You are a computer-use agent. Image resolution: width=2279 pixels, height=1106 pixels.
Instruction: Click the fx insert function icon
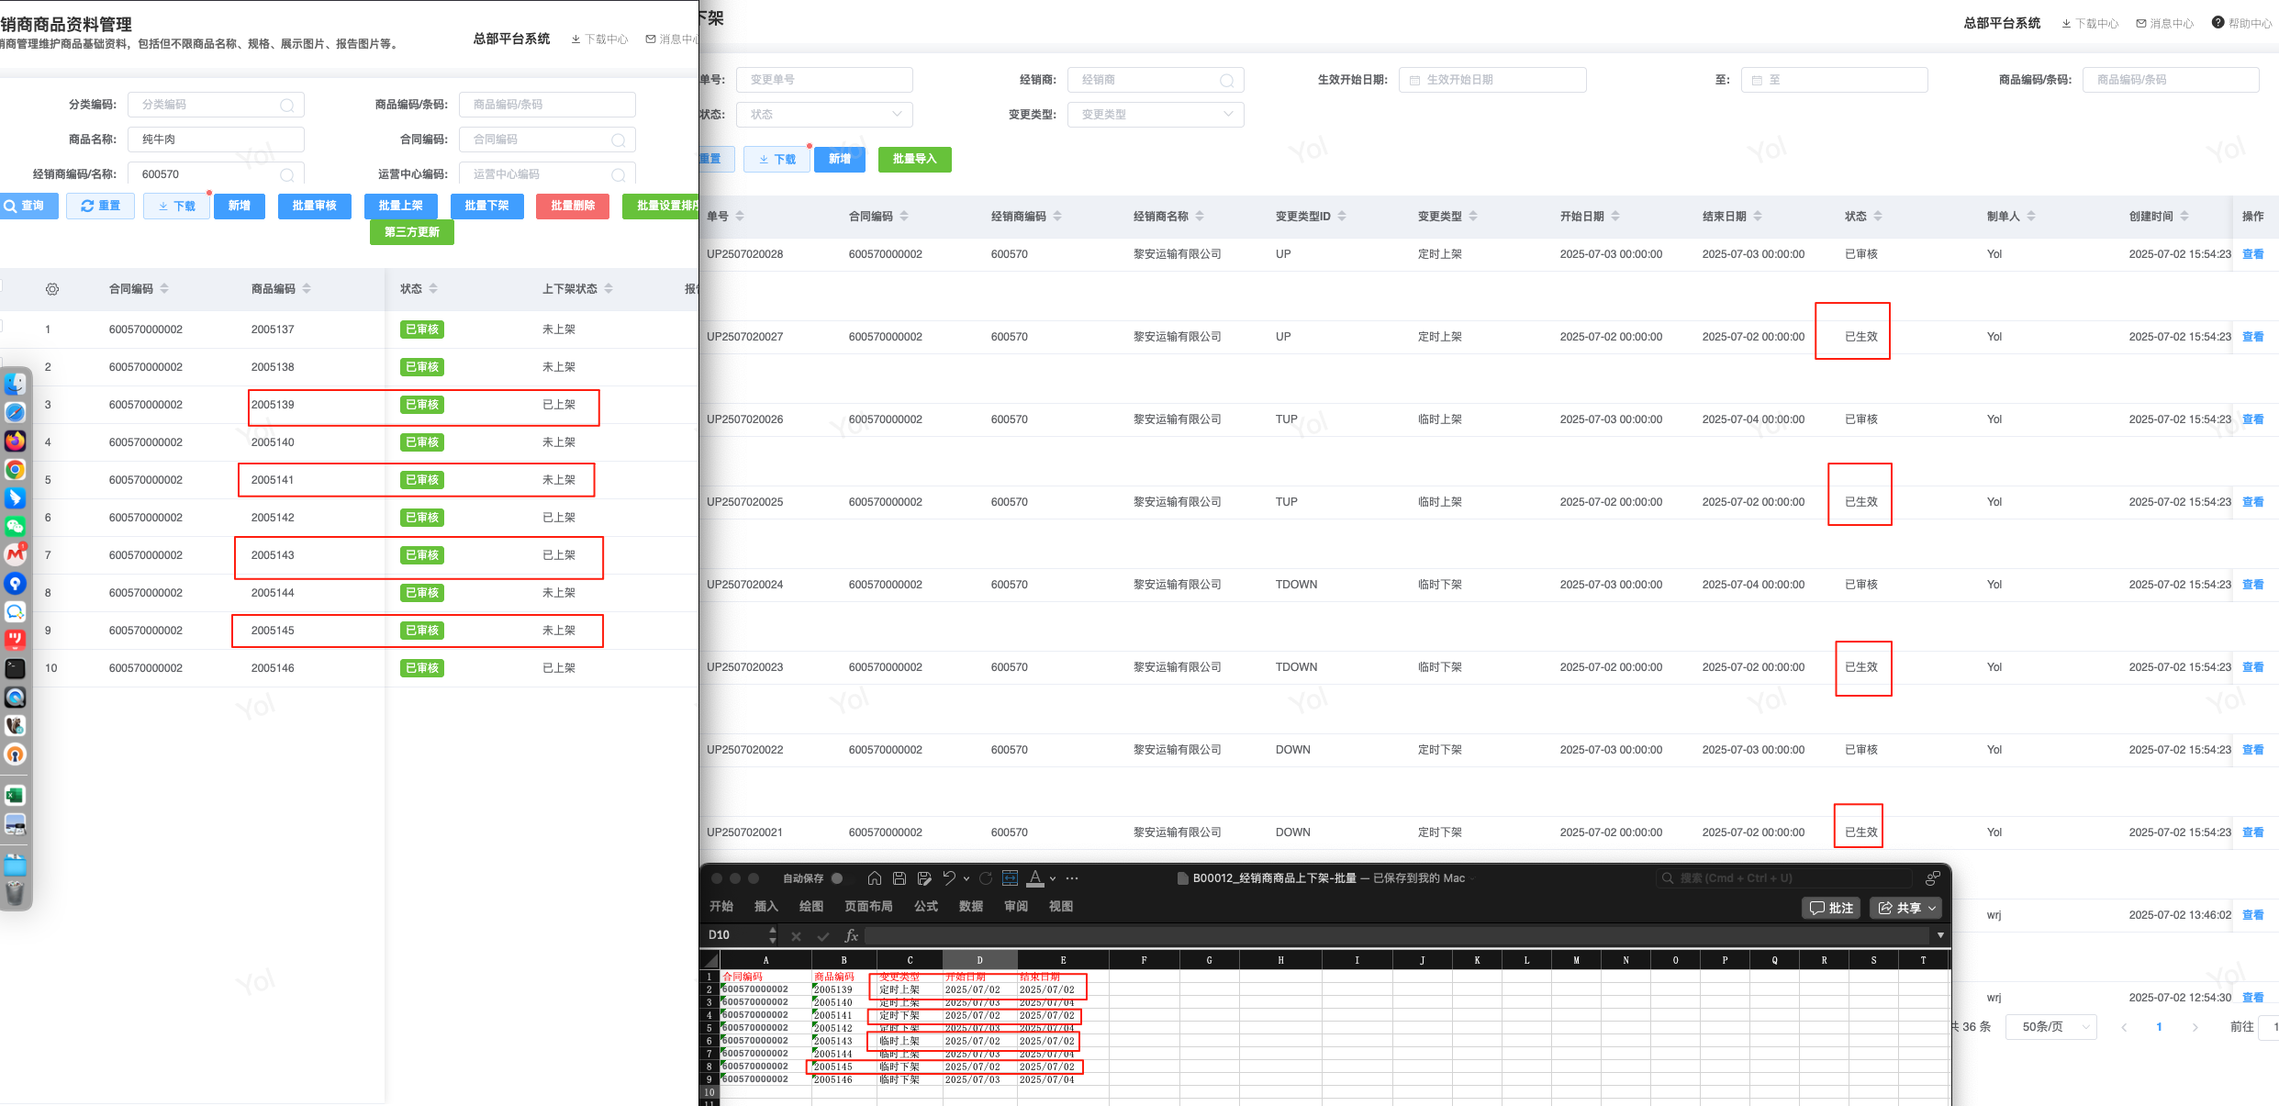click(x=851, y=935)
